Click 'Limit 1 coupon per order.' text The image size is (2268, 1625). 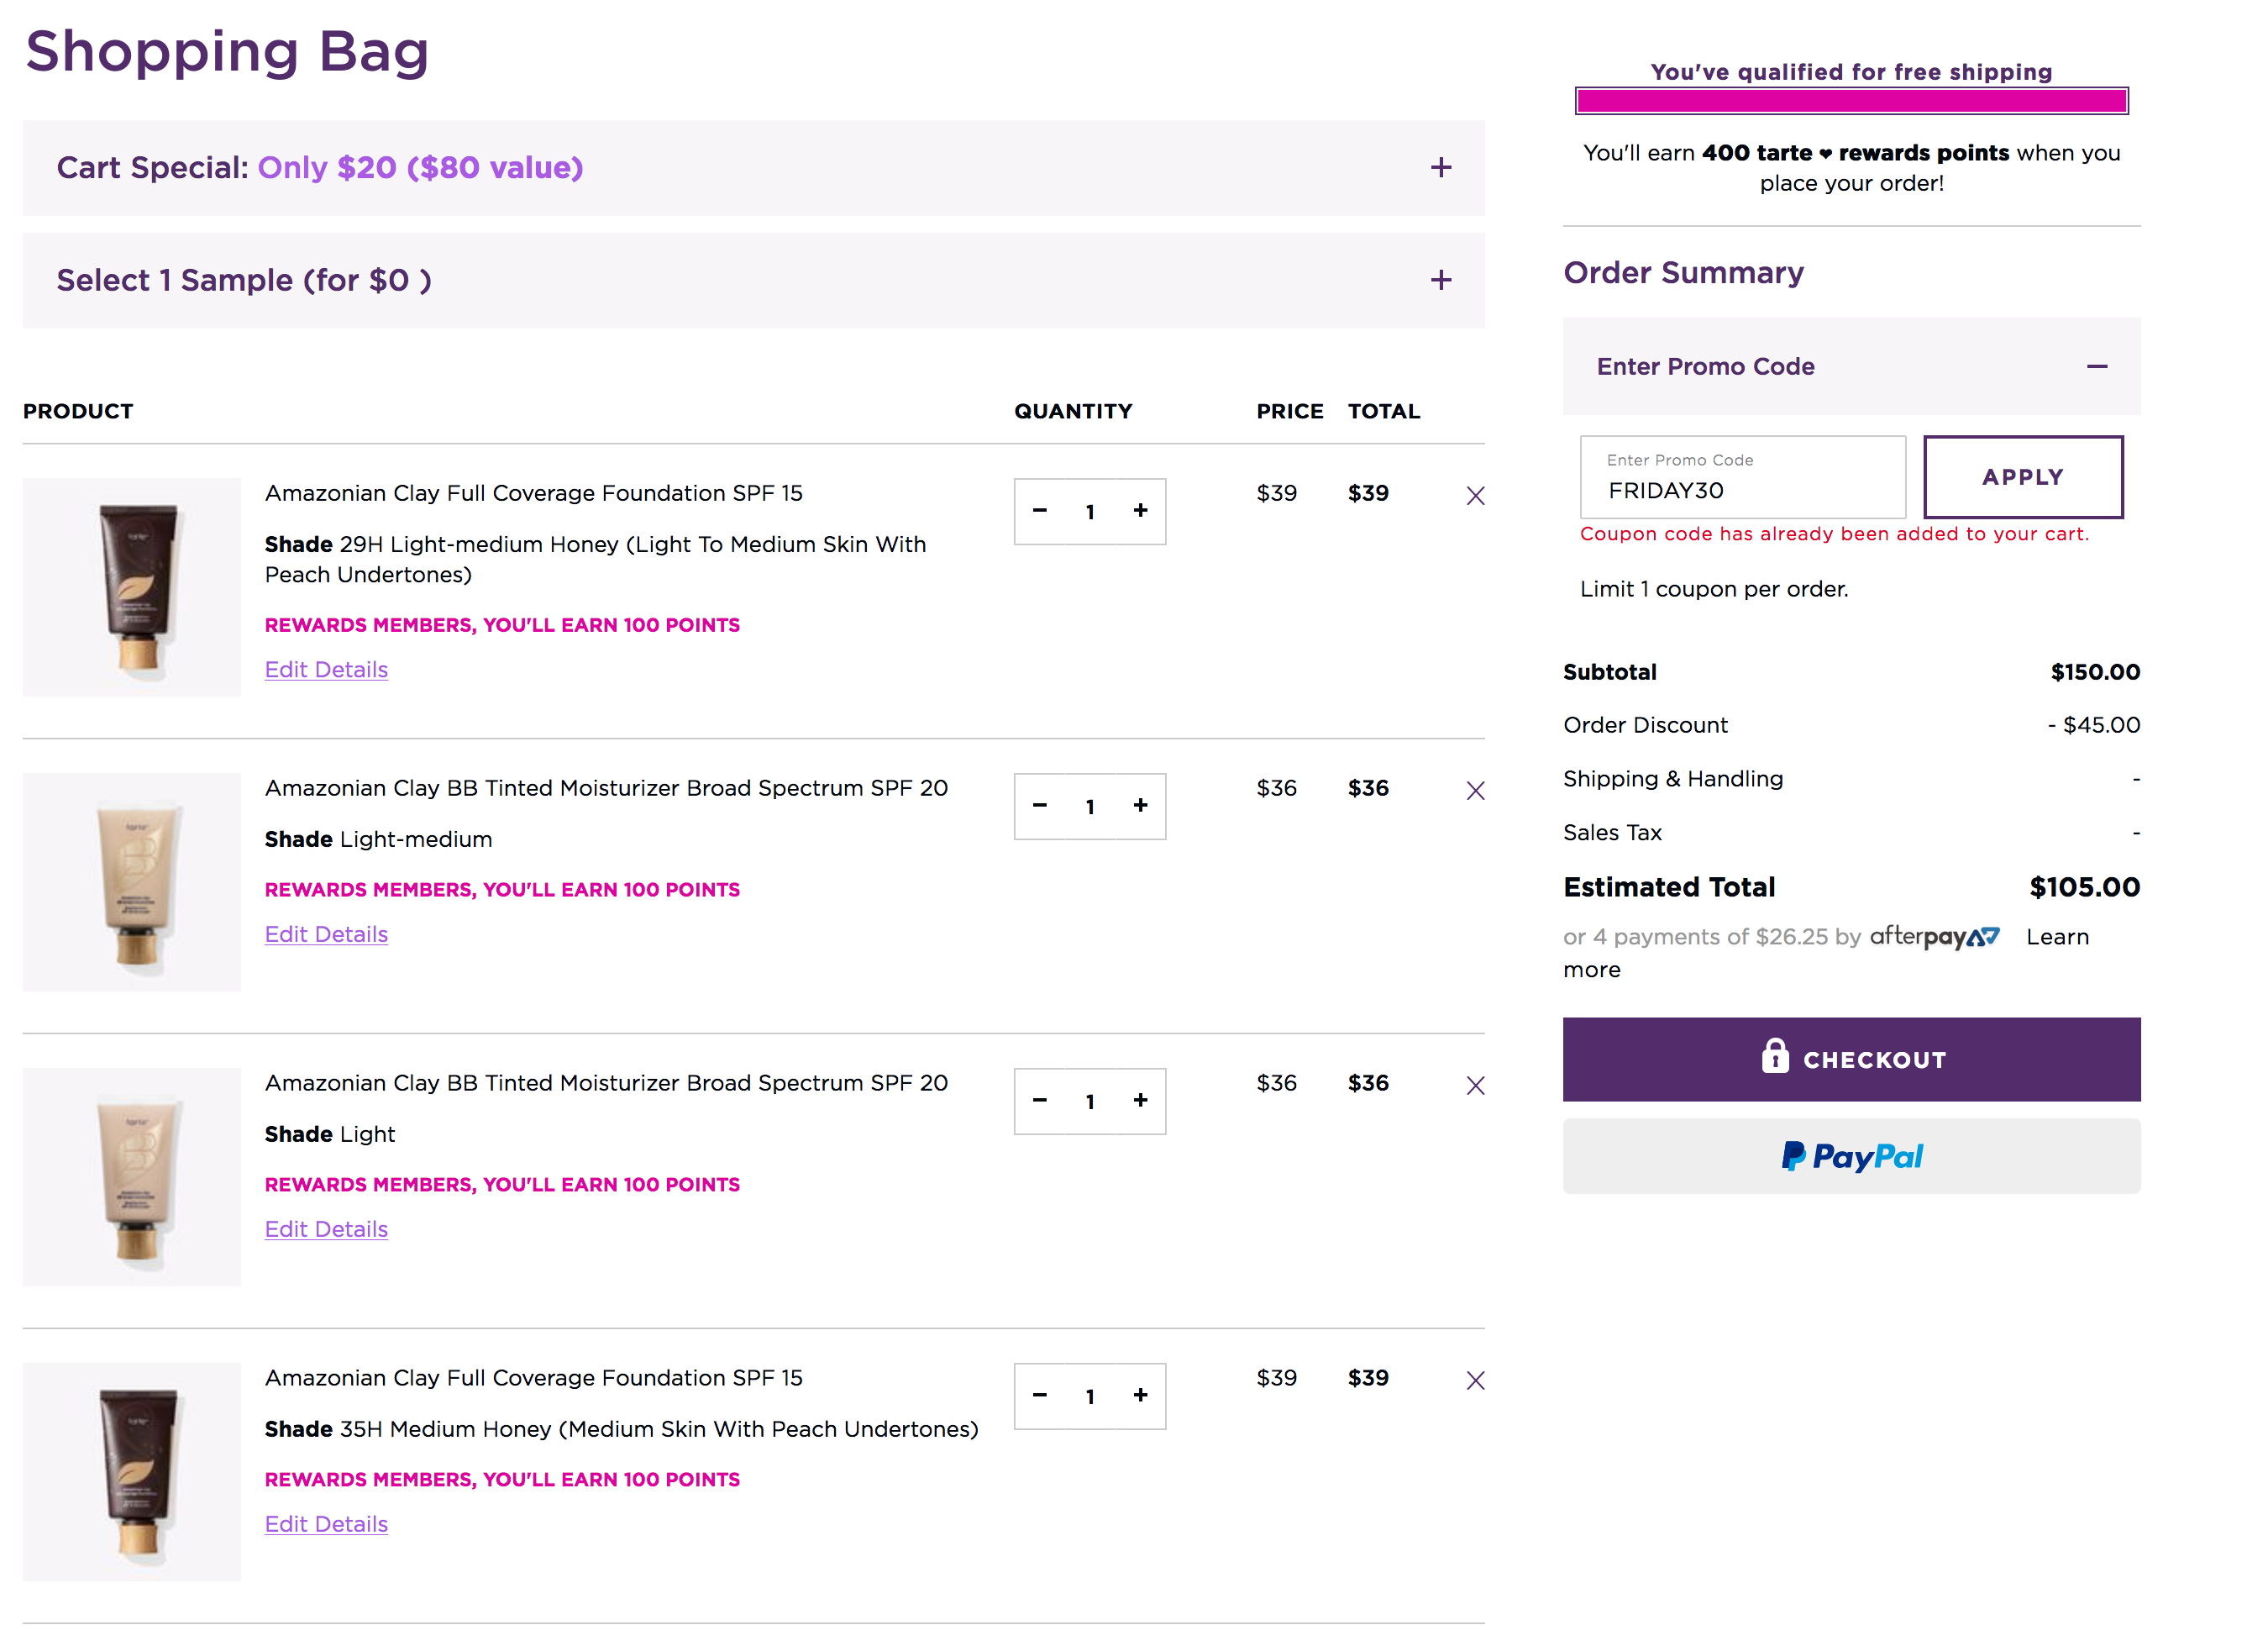[x=1714, y=590]
